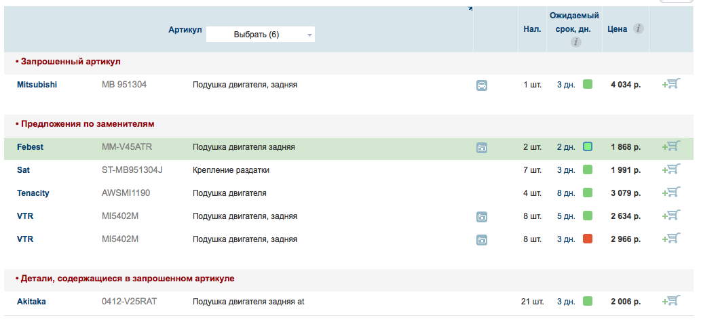Open the Febest brand link
The width and height of the screenshot is (701, 322).
(x=30, y=147)
